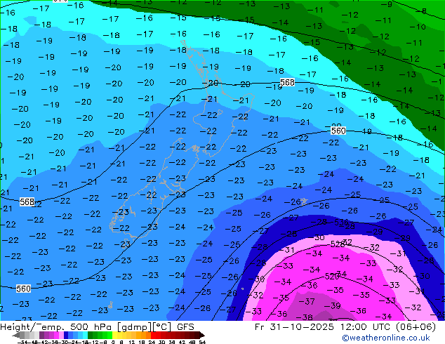Click the 'Fr 31-10-2025 12:00 UTC' date label
Screen dimensions: 445x344
[322, 327]
